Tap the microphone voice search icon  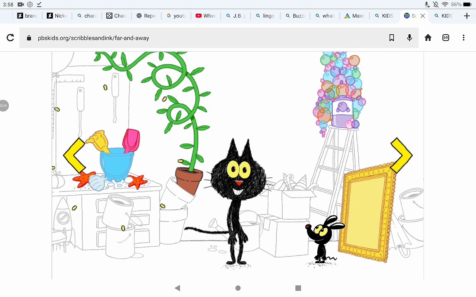pyautogui.click(x=409, y=38)
